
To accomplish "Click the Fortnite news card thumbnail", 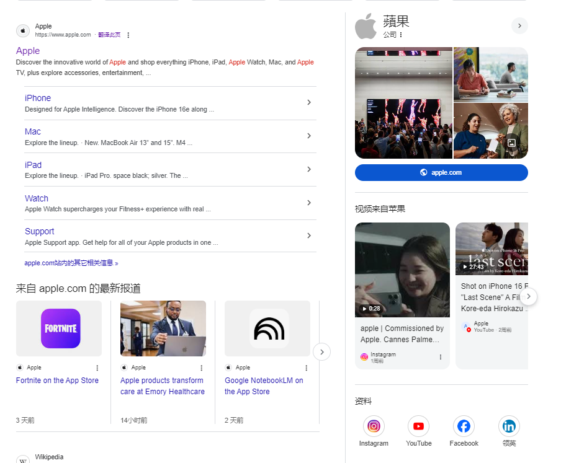I will (59, 329).
